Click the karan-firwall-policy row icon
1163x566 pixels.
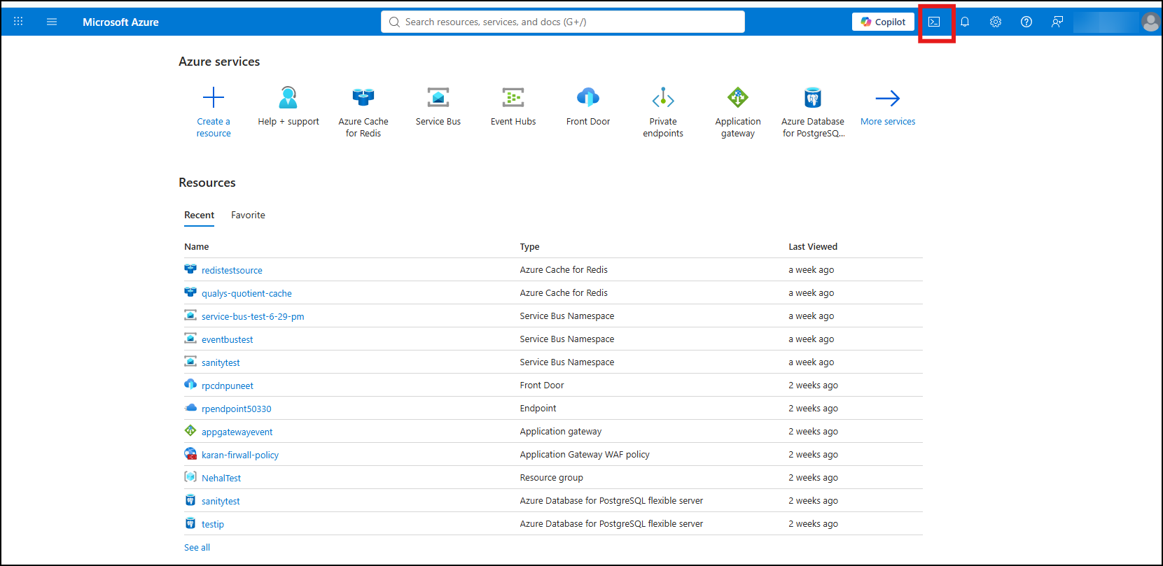(190, 453)
